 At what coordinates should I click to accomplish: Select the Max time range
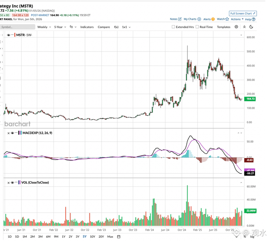coord(110,236)
